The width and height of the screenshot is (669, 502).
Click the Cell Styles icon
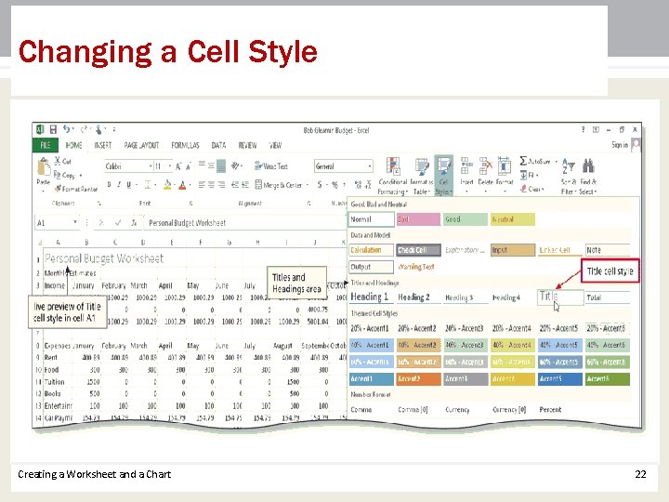click(444, 166)
